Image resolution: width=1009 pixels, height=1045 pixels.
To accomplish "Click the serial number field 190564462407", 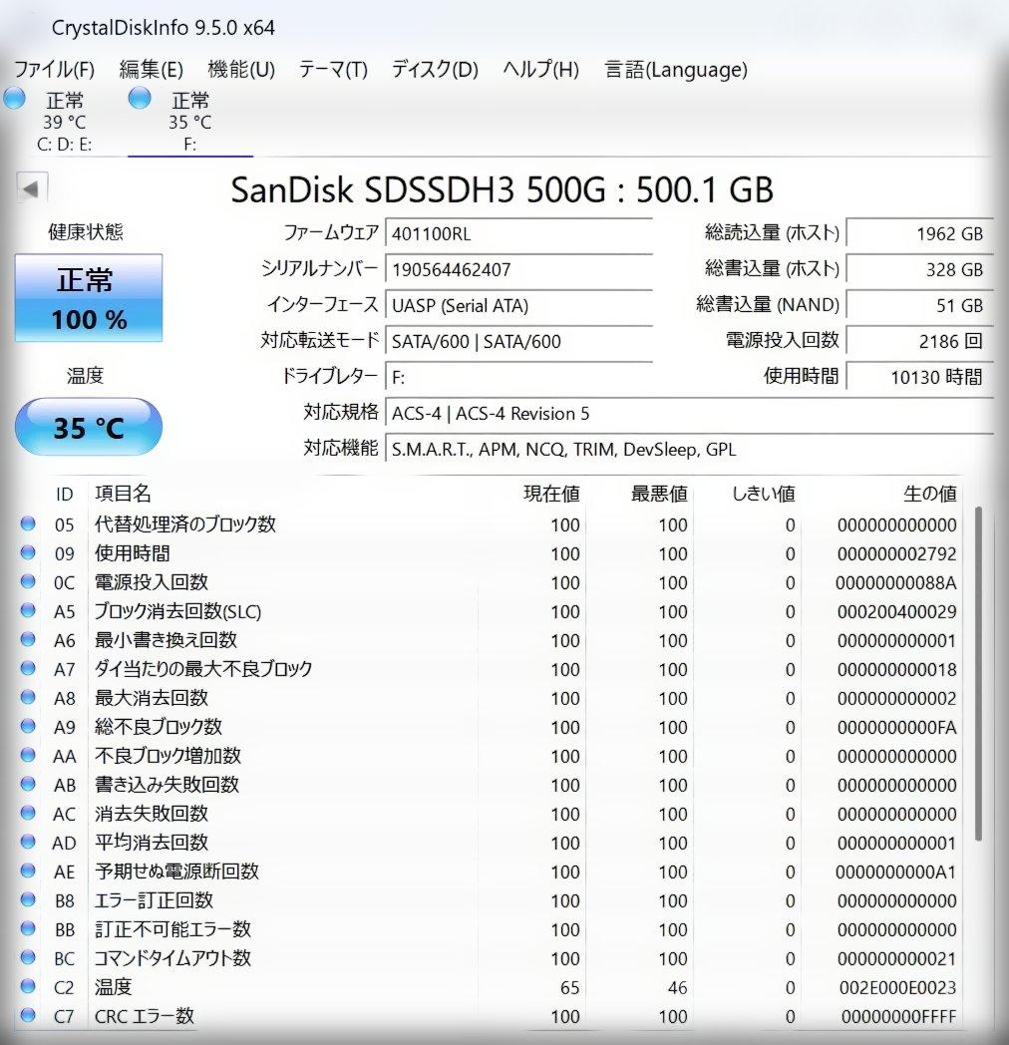I will coord(518,270).
